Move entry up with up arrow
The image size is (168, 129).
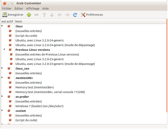(44, 15)
